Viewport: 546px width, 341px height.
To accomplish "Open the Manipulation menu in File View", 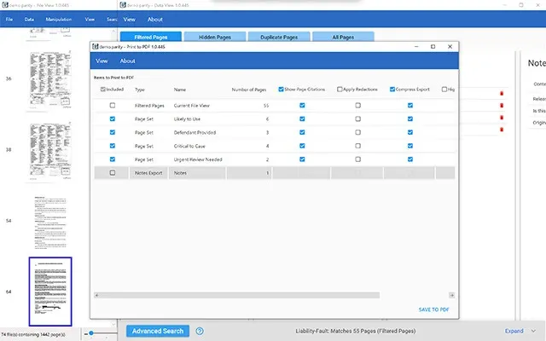I will [x=59, y=20].
